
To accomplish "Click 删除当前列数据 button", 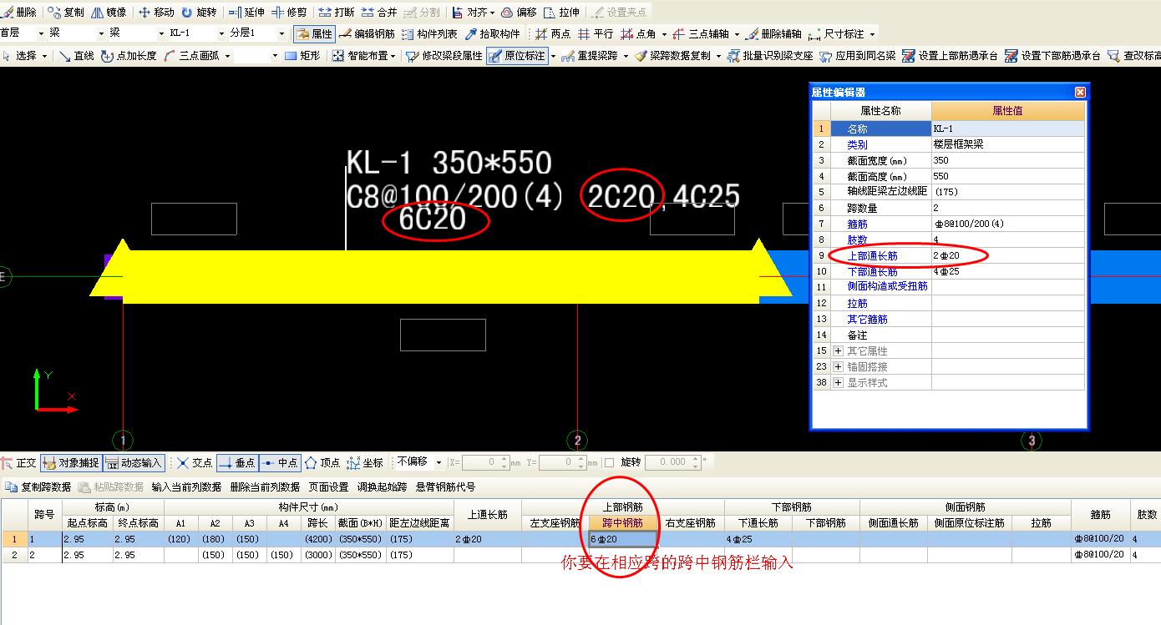I will tap(265, 487).
